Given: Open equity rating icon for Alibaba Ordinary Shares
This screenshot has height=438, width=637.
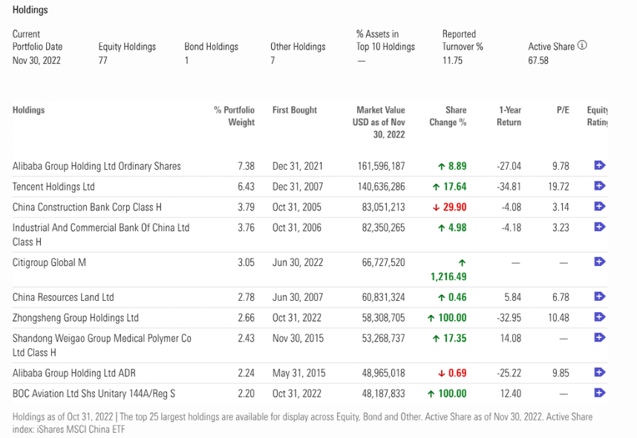Looking at the screenshot, I should (600, 165).
